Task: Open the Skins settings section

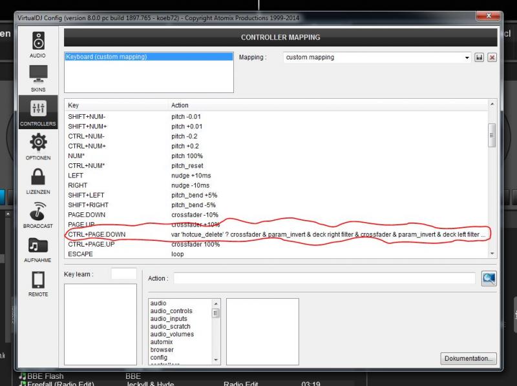Action: [x=38, y=78]
